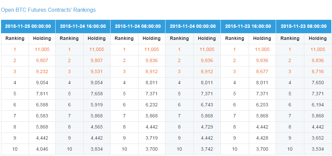Image resolution: width=332 pixels, height=156 pixels.
Task: Click the holding value 6,253
Action: click(x=262, y=105)
